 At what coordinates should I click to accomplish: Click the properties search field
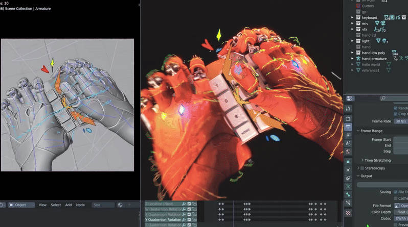[393, 98]
